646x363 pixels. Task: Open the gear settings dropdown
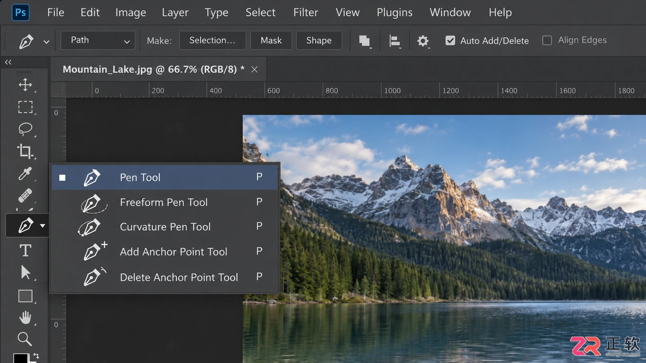coord(423,41)
